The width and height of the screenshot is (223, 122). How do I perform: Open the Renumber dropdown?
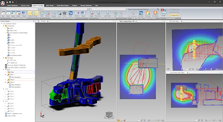[x=98, y=14]
